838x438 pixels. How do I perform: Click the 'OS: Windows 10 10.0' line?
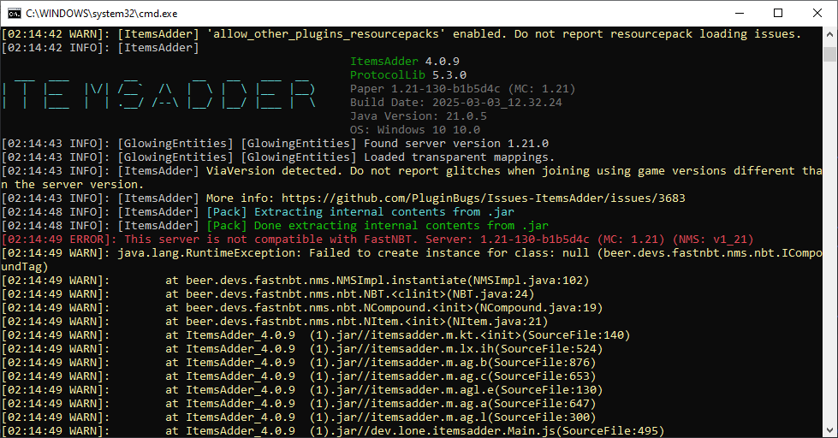pyautogui.click(x=415, y=130)
